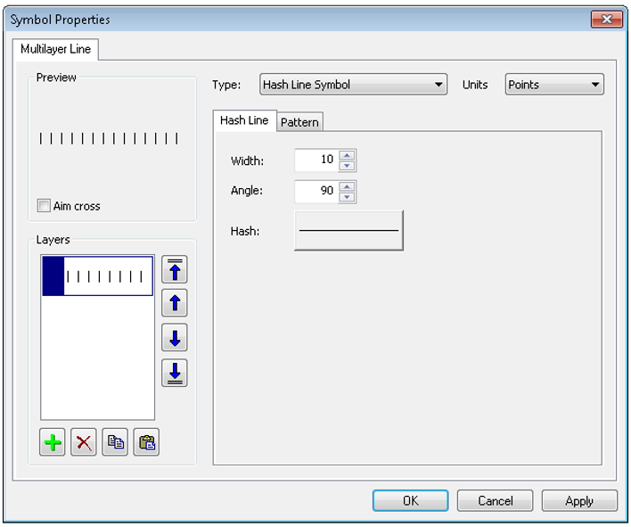Add a new layer with green plus

[x=53, y=442]
